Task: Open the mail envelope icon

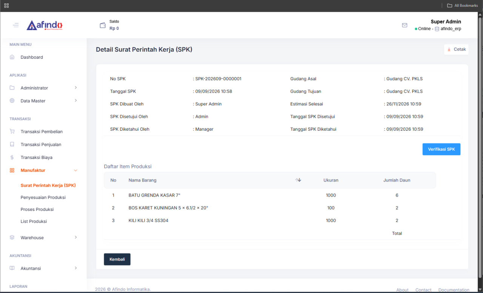Action: tap(405, 25)
